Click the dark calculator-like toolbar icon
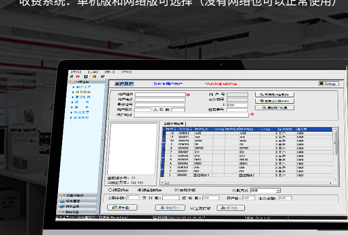 pos(86,76)
